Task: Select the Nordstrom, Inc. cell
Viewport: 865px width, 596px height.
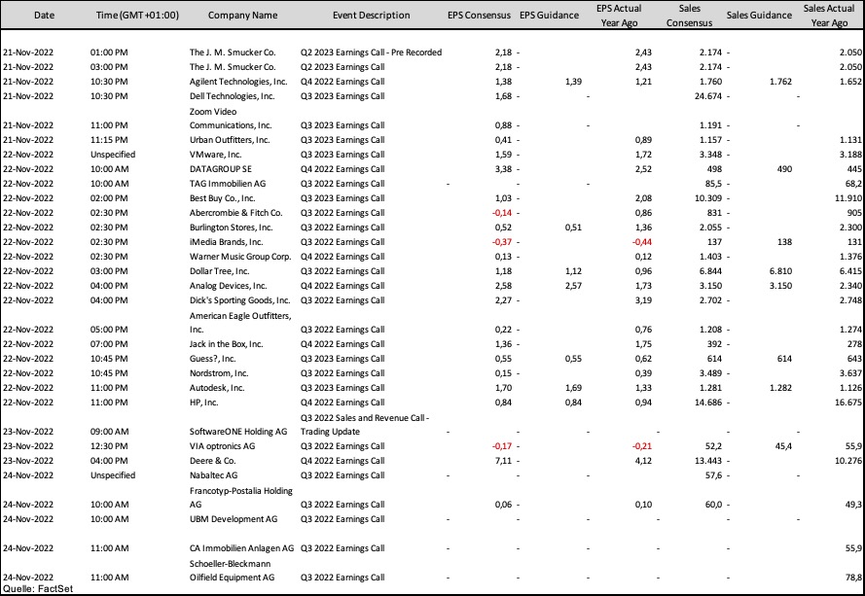Action: point(219,373)
